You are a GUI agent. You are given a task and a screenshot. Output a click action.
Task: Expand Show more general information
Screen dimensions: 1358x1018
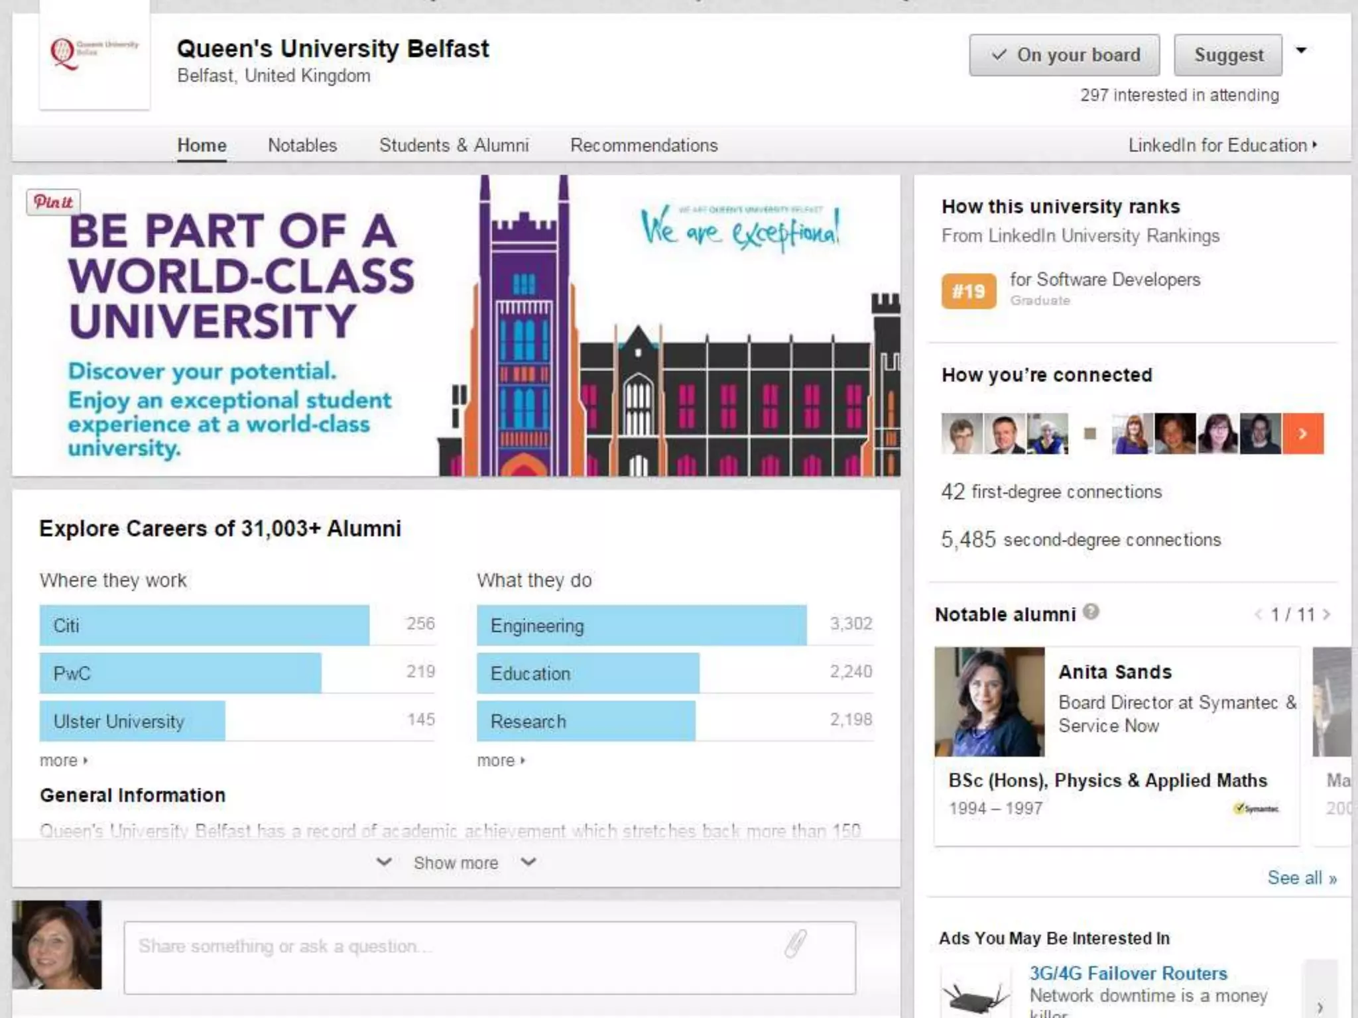(x=456, y=863)
